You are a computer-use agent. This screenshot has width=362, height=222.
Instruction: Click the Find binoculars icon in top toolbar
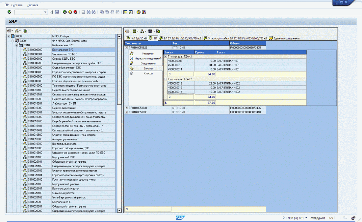[89, 12]
